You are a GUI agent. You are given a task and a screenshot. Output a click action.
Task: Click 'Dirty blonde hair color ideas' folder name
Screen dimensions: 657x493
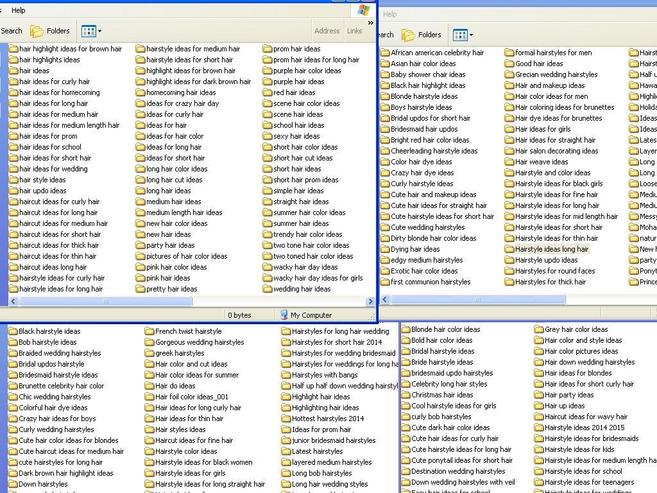click(x=434, y=238)
